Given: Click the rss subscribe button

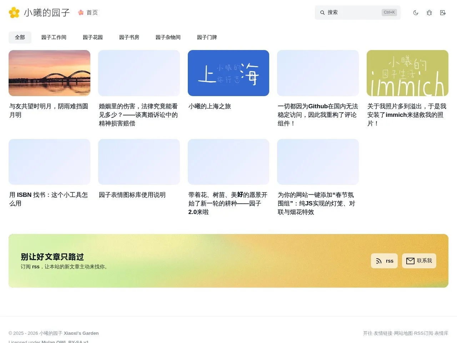Looking at the screenshot, I should click(x=384, y=261).
